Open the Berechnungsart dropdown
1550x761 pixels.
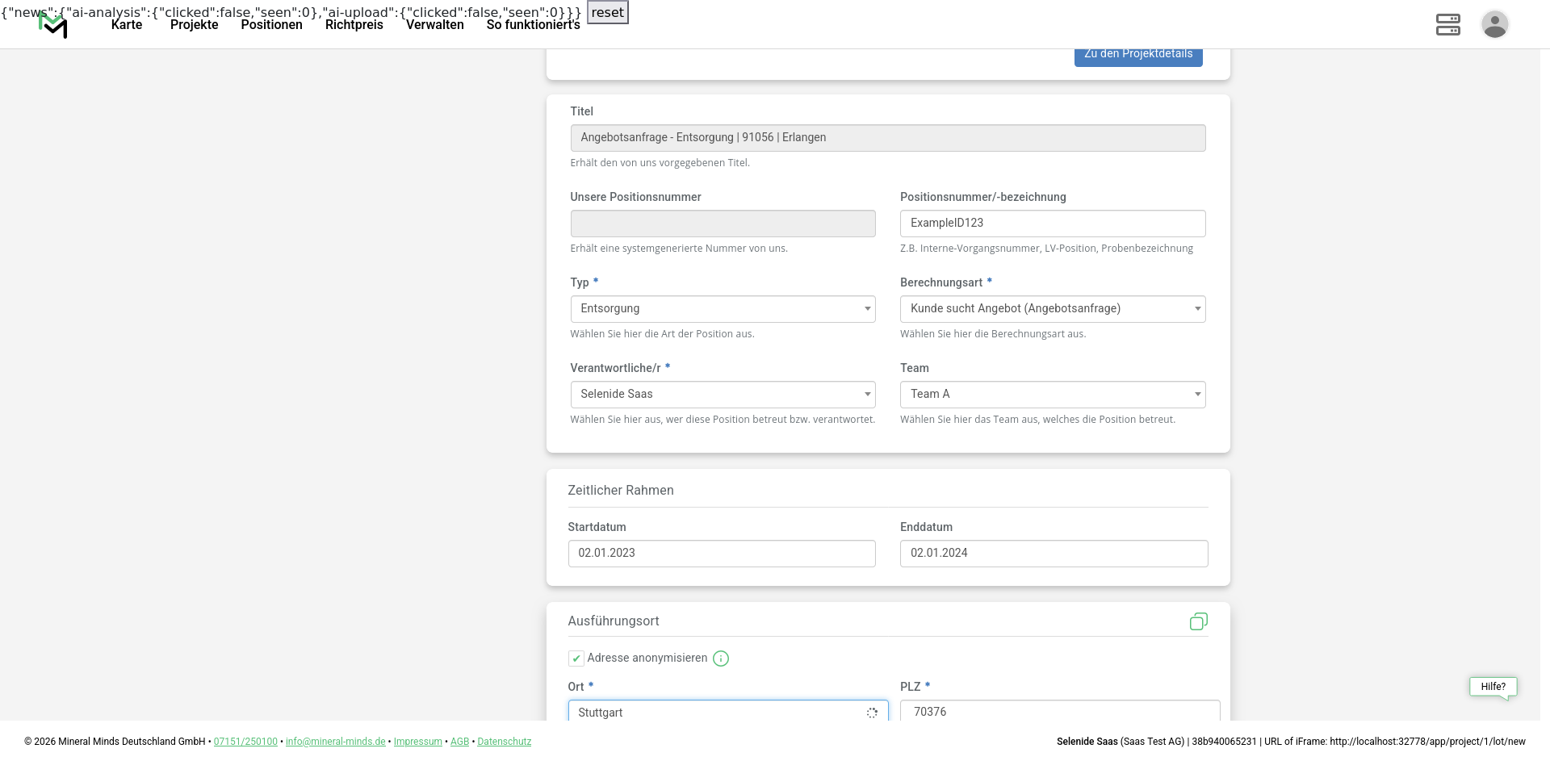click(x=1052, y=309)
